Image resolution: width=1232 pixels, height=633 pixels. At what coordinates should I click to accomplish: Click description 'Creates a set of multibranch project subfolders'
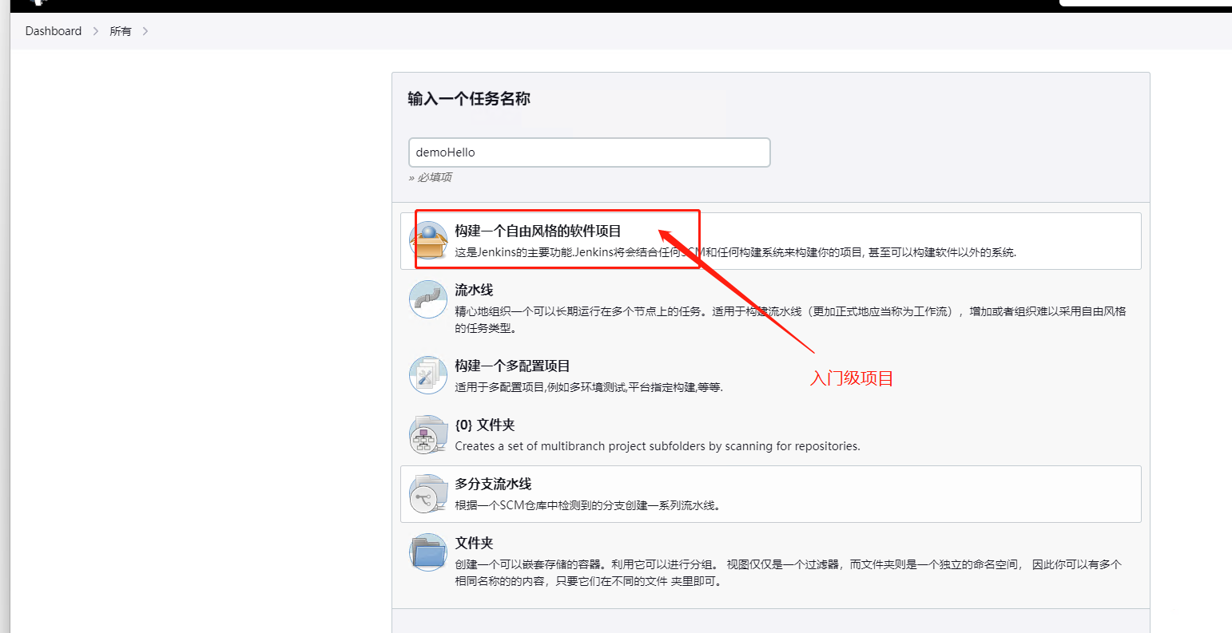(658, 446)
